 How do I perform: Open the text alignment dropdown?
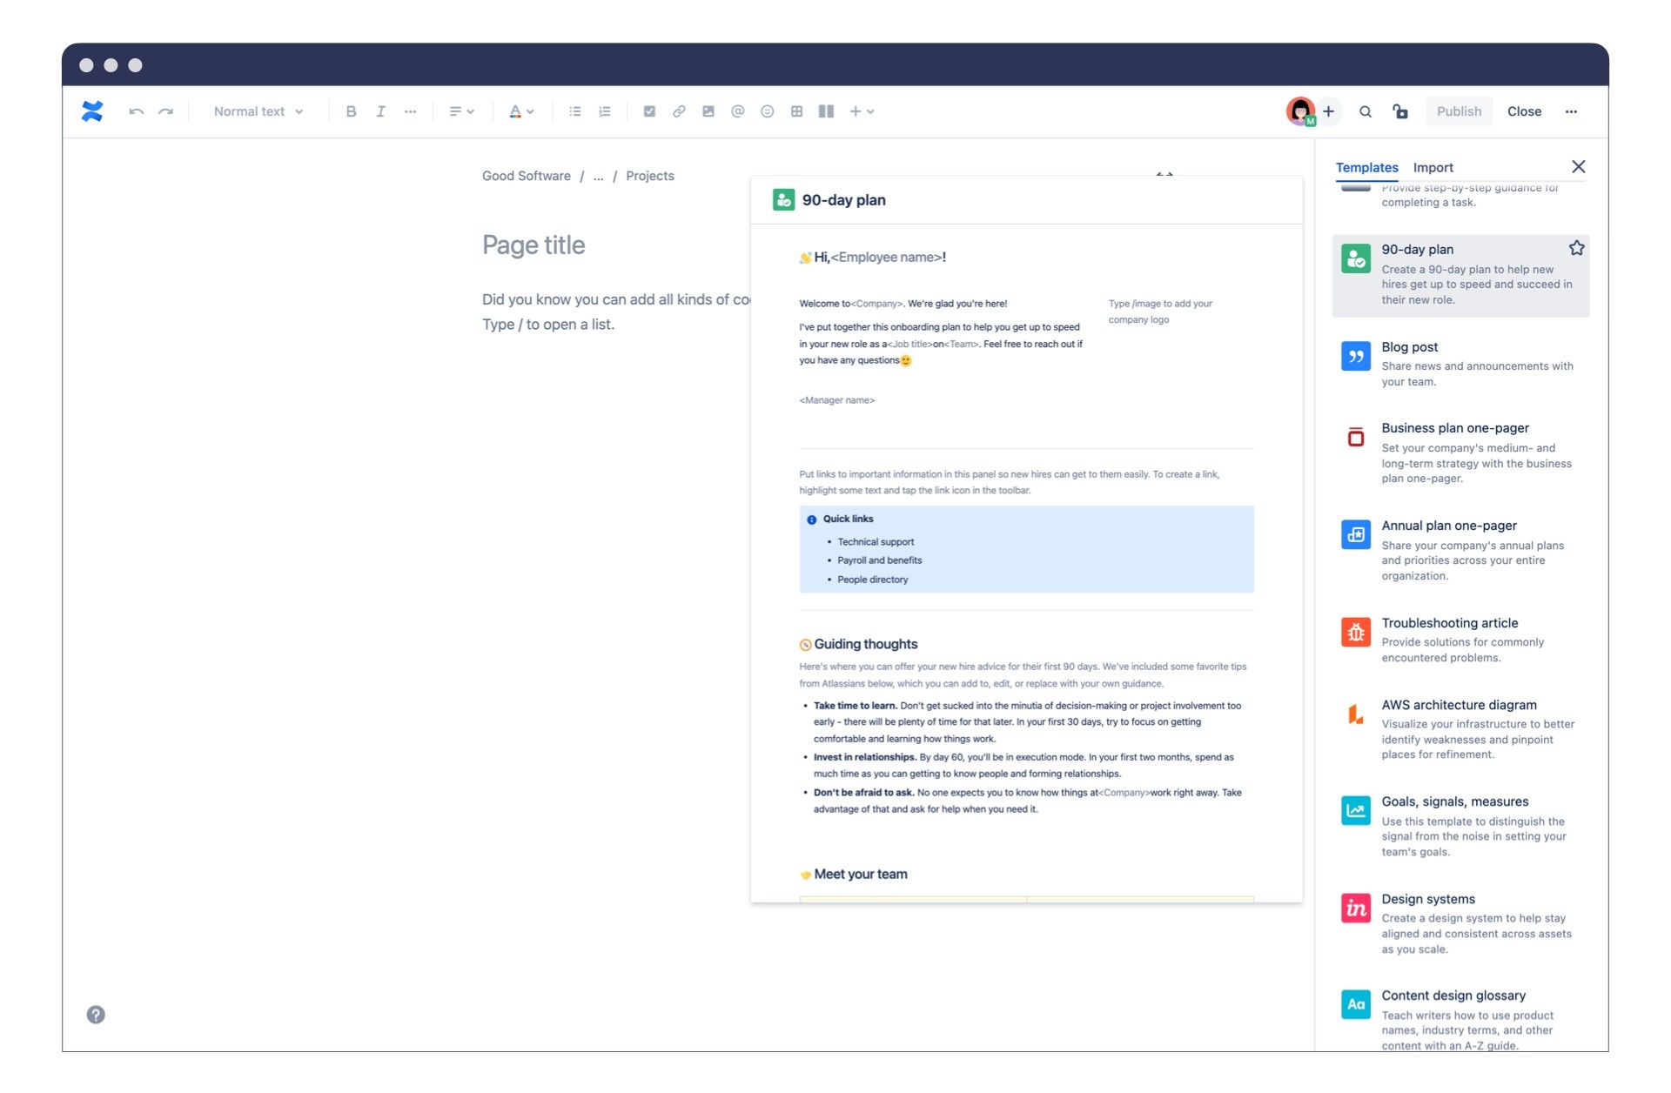(461, 111)
